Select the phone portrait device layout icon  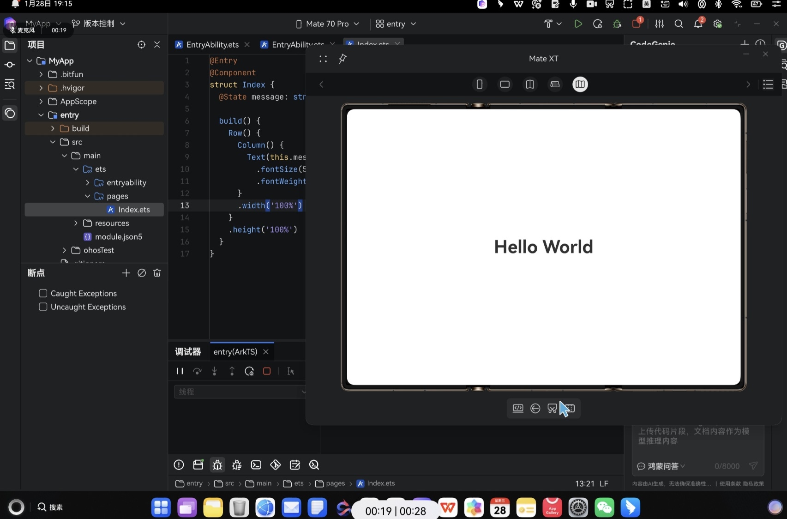[480, 84]
